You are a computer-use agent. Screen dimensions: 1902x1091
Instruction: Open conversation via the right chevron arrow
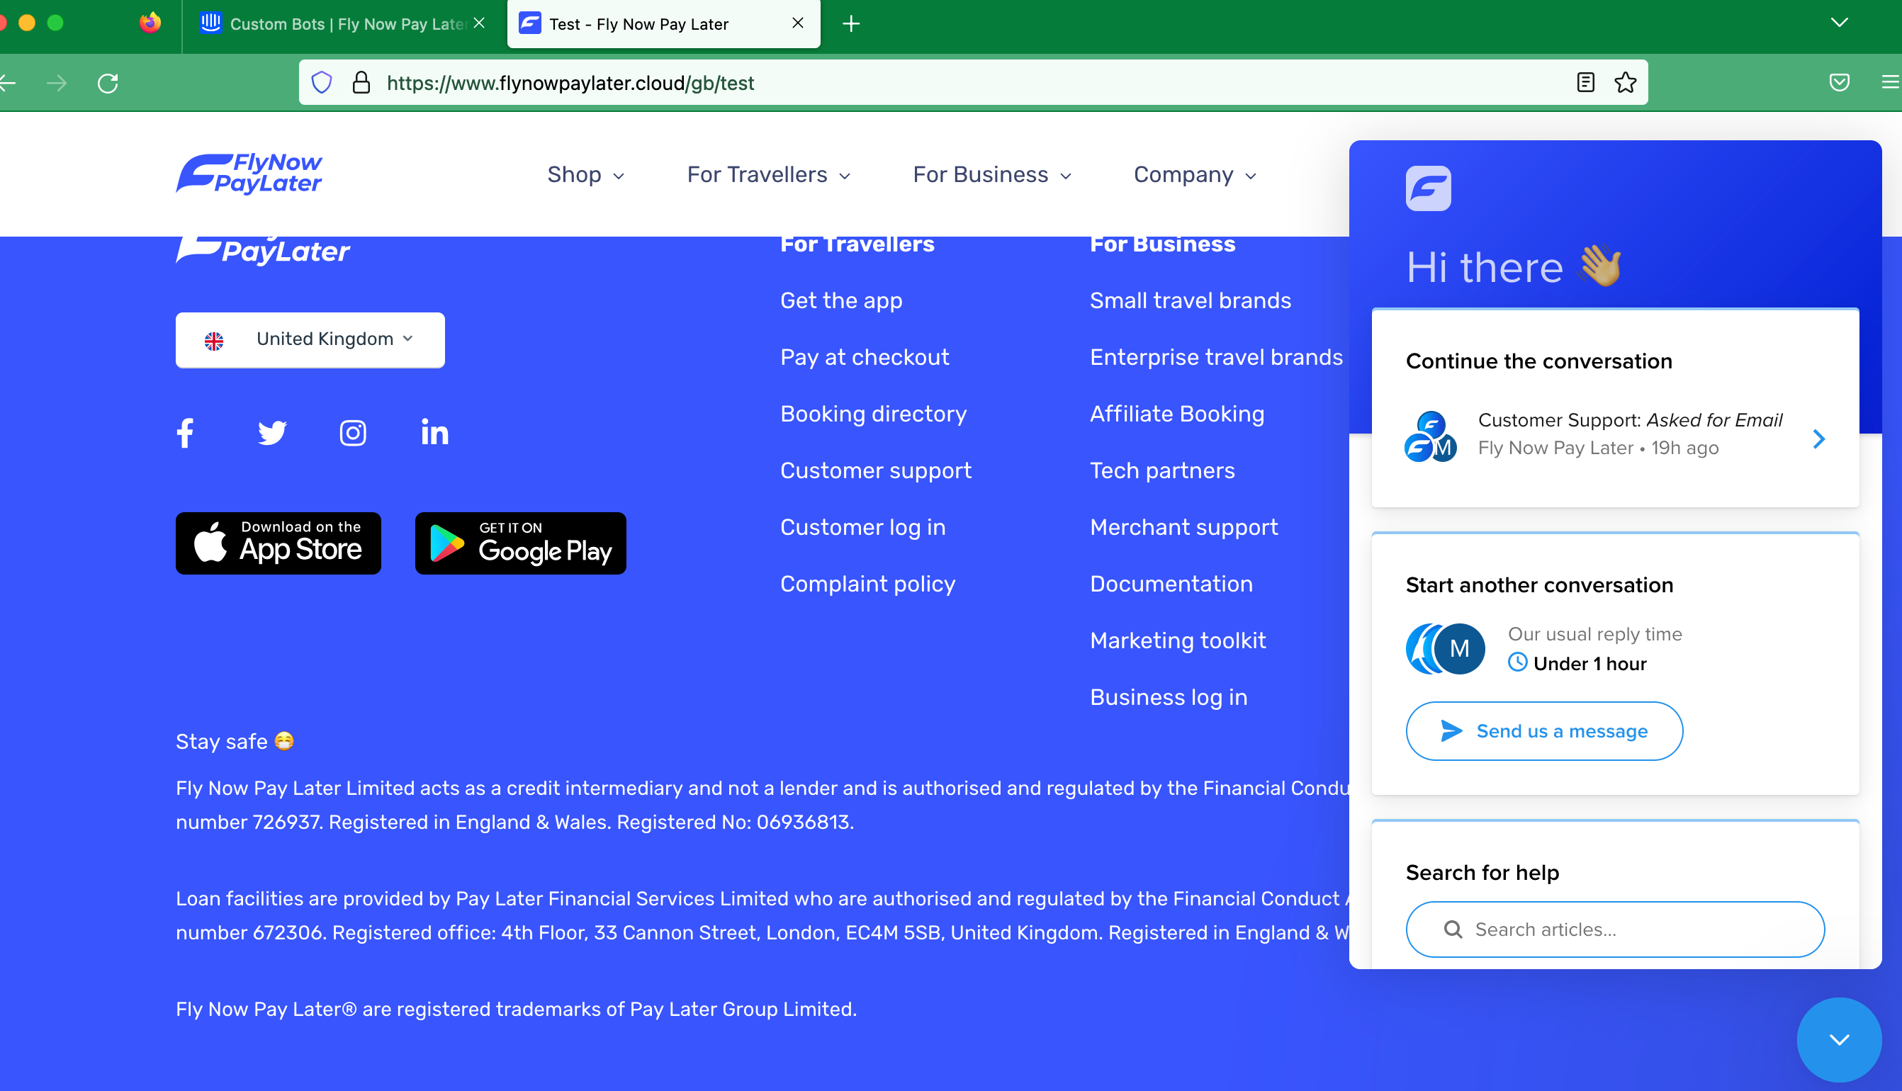(1818, 439)
